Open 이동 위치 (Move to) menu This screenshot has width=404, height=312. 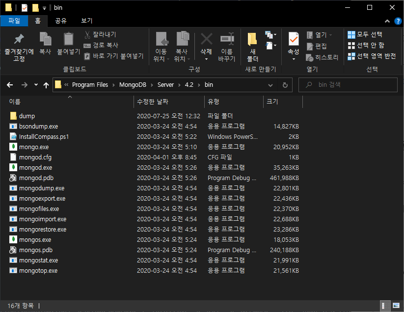coord(162,47)
